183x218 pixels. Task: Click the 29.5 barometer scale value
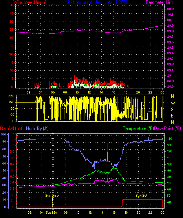click(x=170, y=48)
